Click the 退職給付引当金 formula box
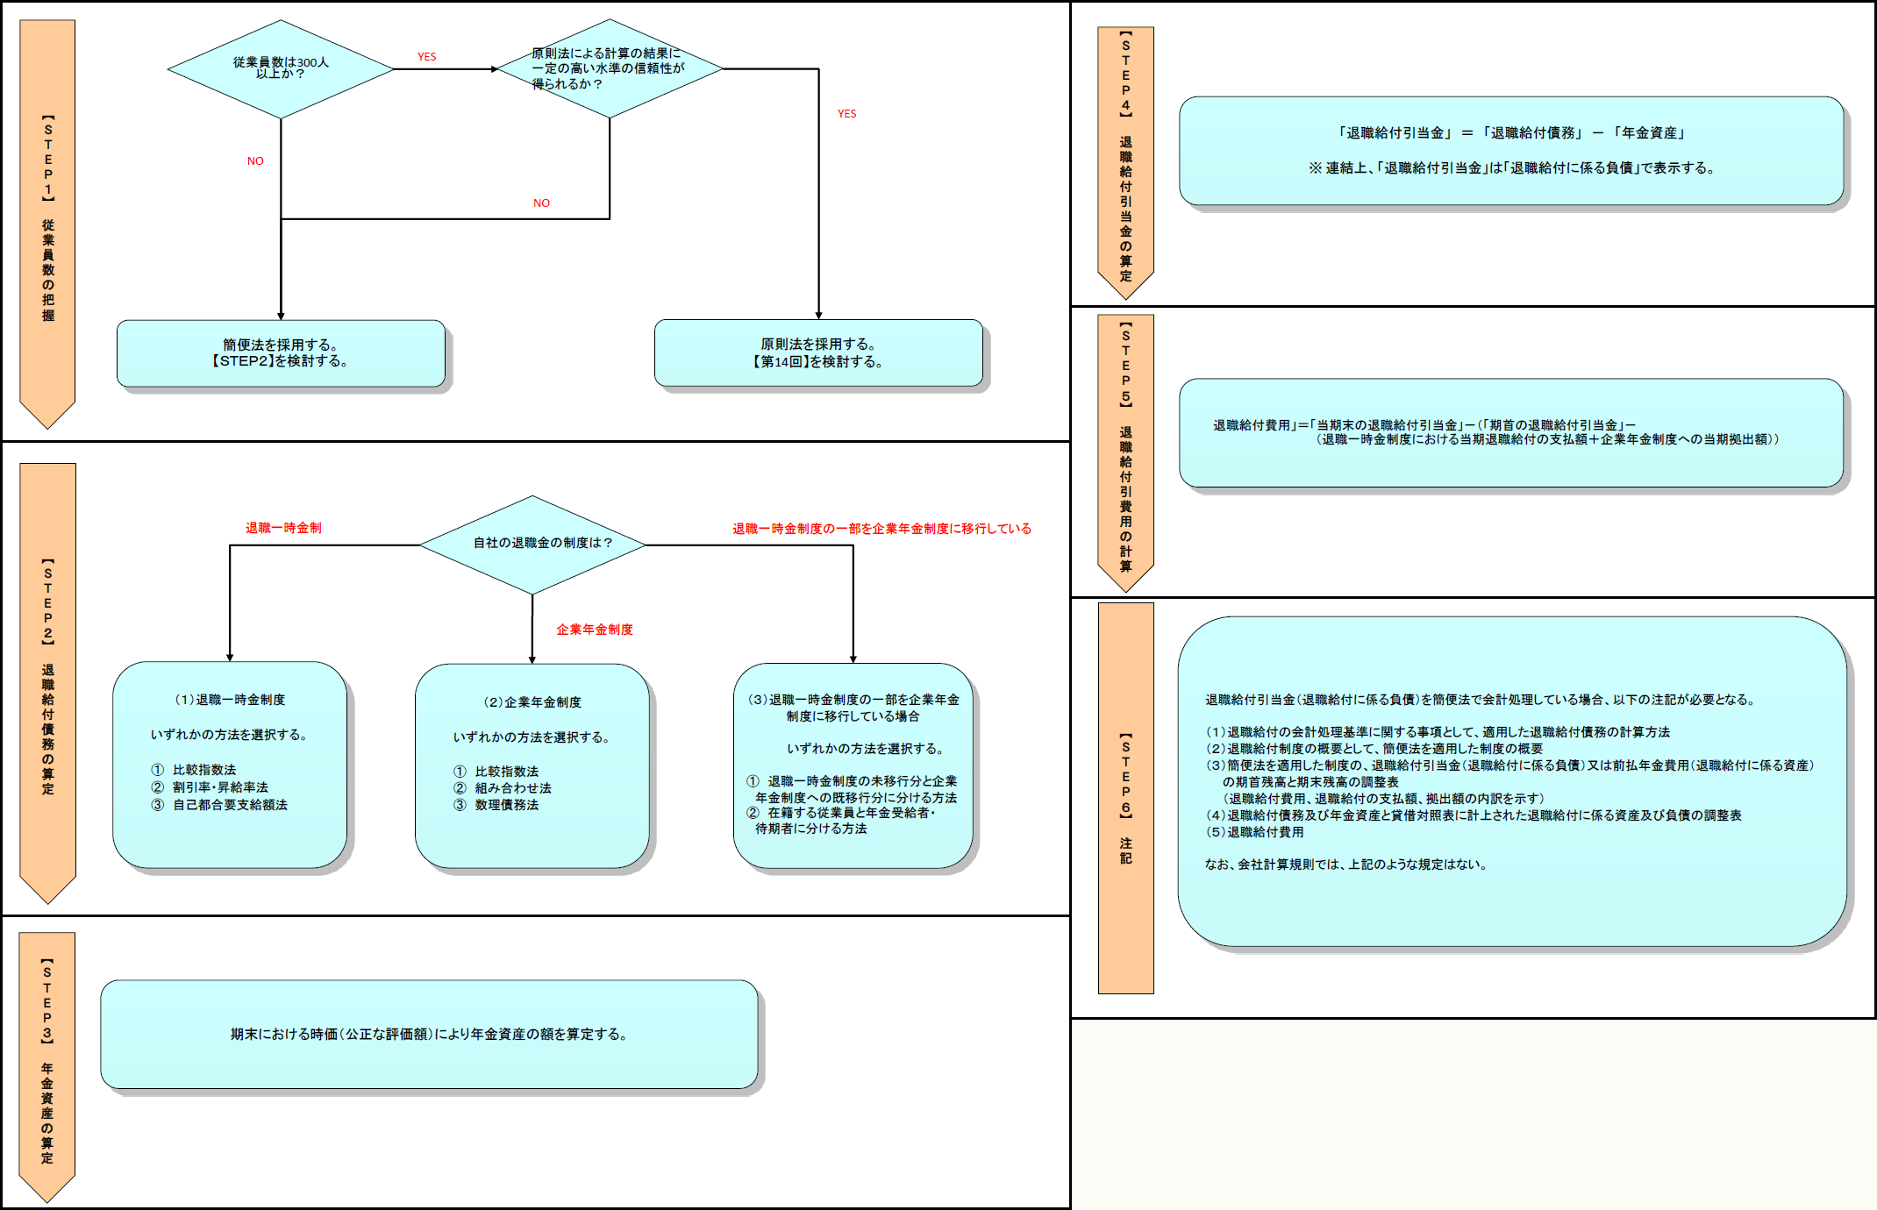 coord(1510,151)
